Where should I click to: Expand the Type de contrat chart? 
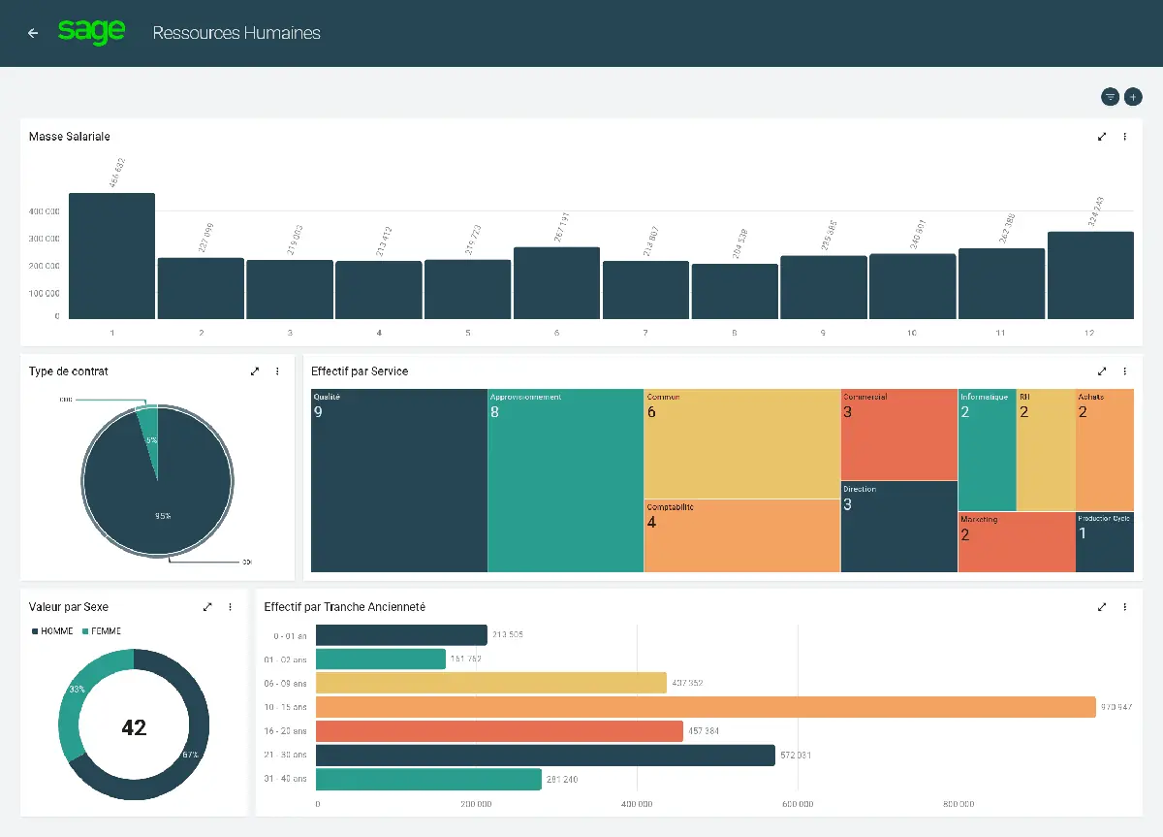click(255, 370)
